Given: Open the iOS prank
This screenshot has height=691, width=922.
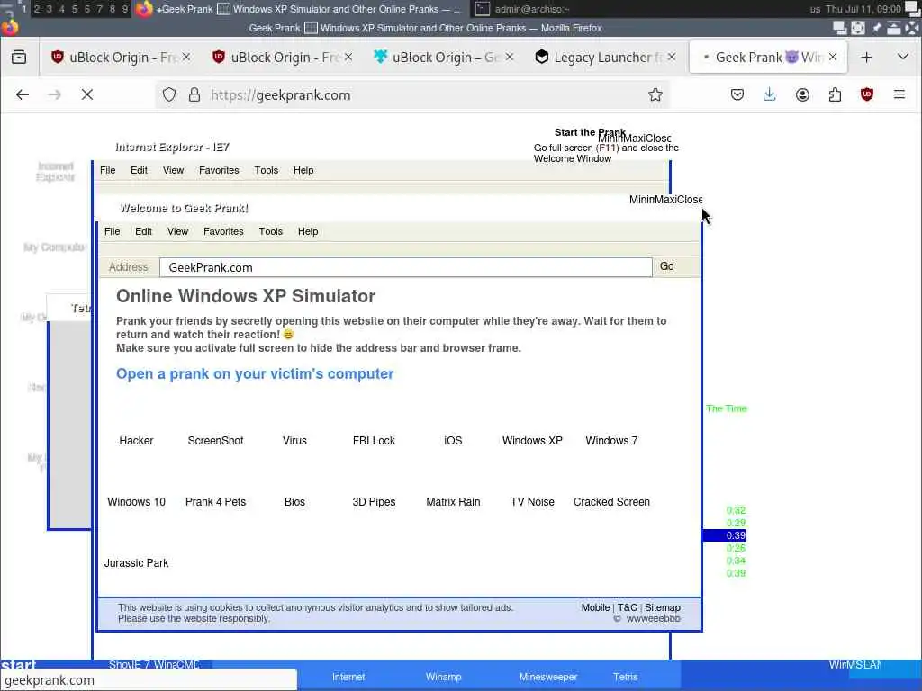Looking at the screenshot, I should [453, 441].
